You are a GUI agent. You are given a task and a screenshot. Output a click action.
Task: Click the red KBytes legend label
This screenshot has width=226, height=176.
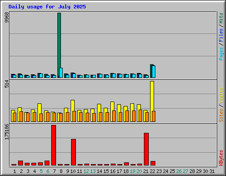tap(221, 158)
